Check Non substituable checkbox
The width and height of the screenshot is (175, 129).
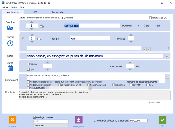pyautogui.click(x=28, y=88)
